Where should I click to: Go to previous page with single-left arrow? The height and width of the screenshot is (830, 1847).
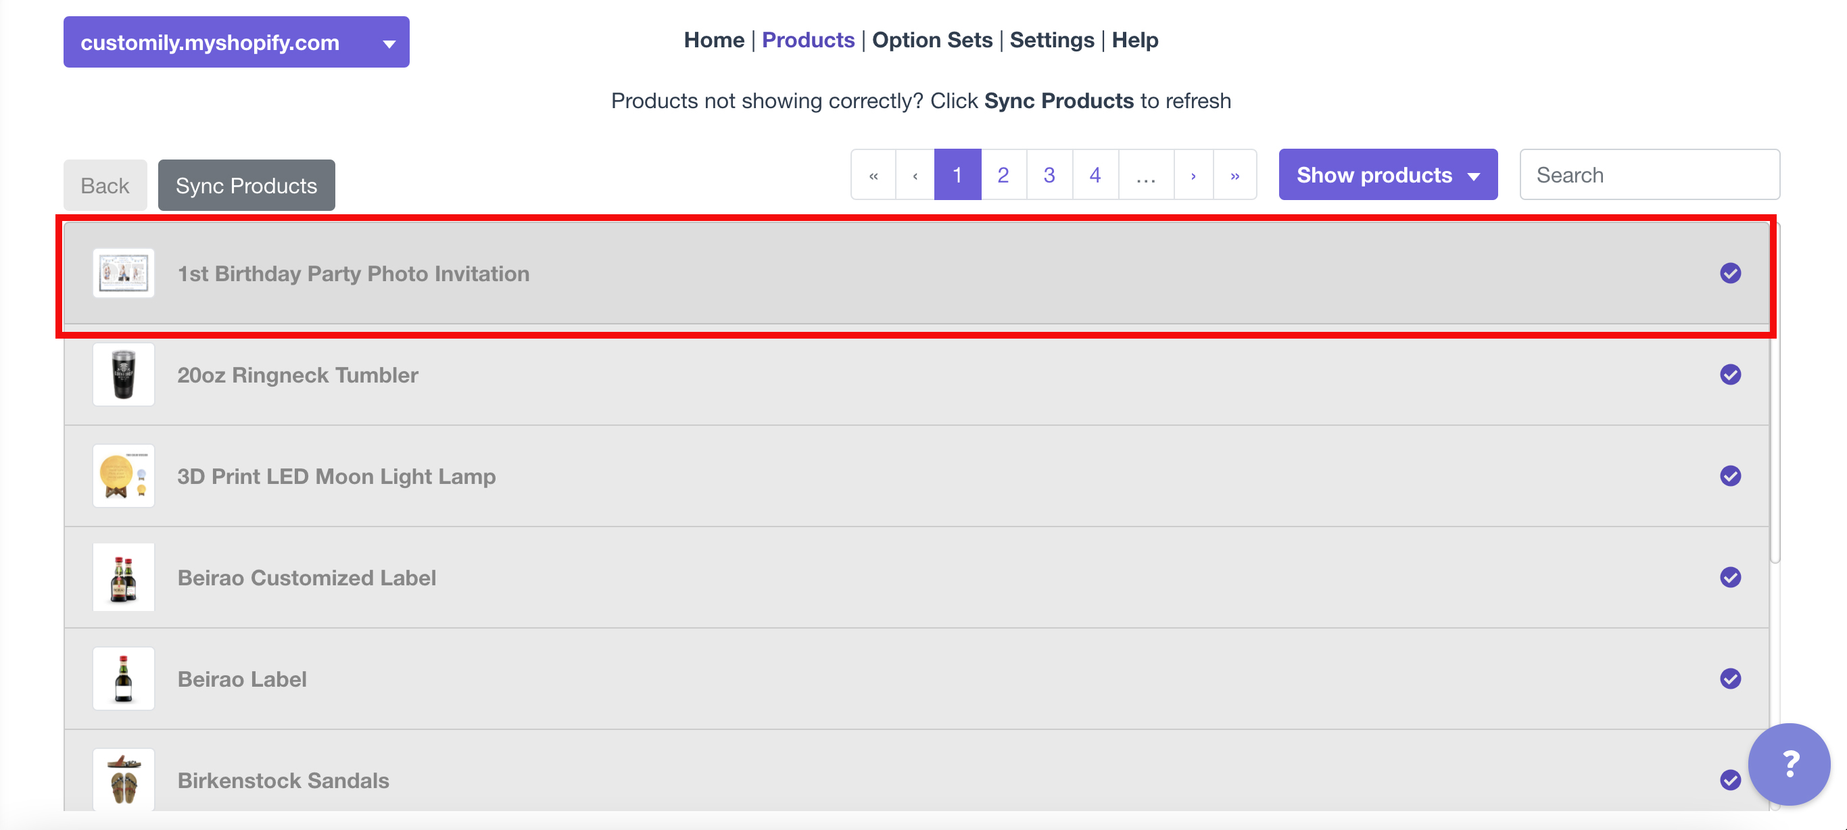pos(915,175)
